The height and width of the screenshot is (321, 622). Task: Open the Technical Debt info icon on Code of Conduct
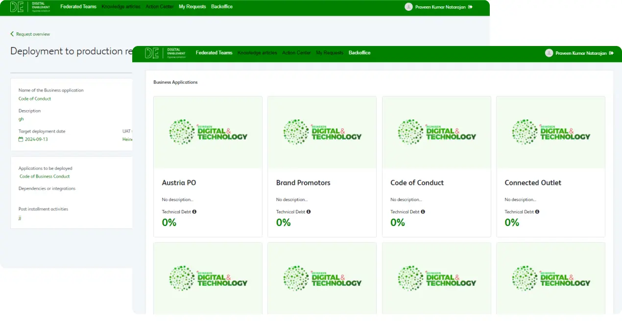[423, 211]
